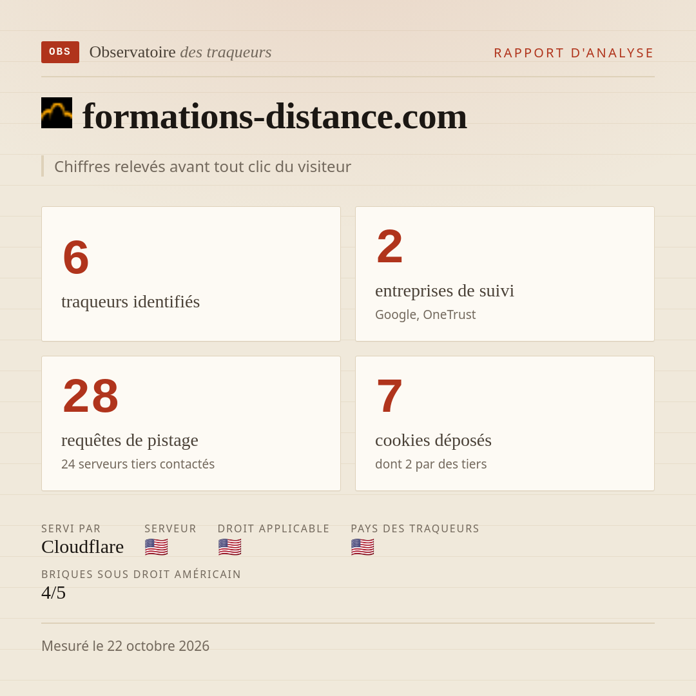
Task: Click the DROIT APPLICABLE label
Action: point(273,528)
